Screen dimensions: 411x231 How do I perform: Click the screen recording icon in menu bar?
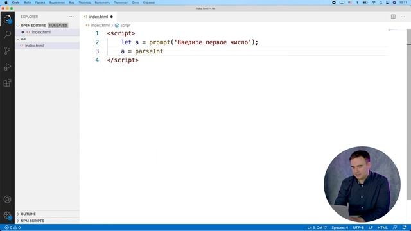coord(334,3)
